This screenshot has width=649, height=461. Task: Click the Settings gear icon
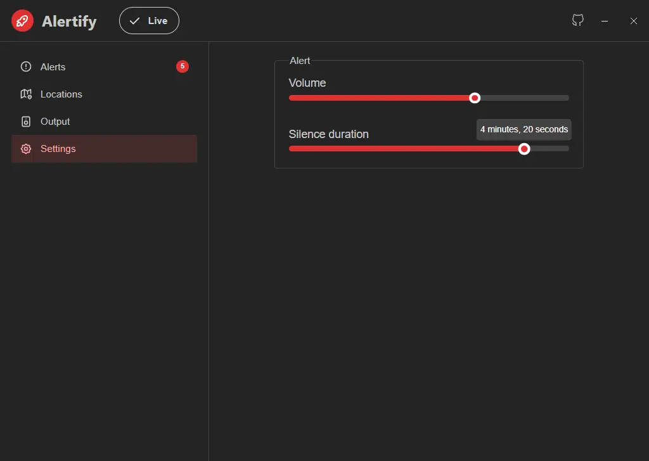coord(26,148)
